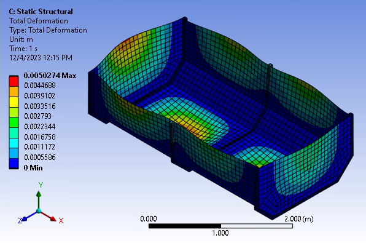Click the light-blue legend color band
This screenshot has width=366, height=243.
tap(14, 153)
